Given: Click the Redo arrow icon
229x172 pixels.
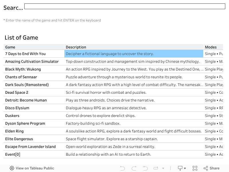Looking at the screenshot, I should coord(134,168).
